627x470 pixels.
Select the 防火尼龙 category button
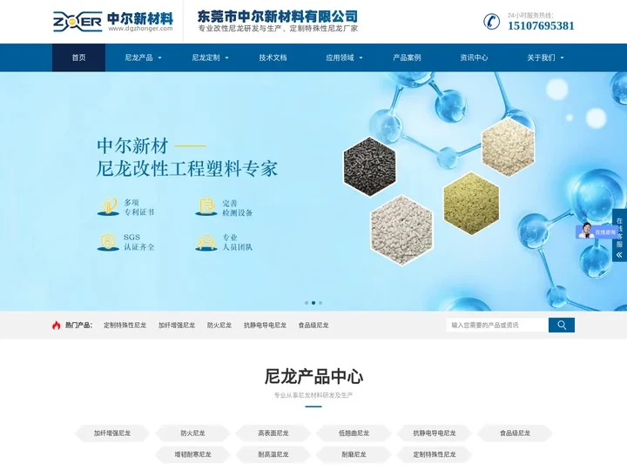pyautogui.click(x=192, y=433)
